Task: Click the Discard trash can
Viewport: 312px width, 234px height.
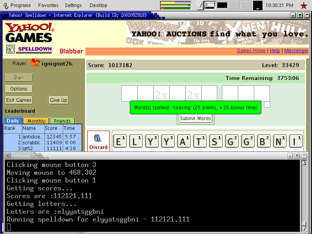Action: coord(98,141)
